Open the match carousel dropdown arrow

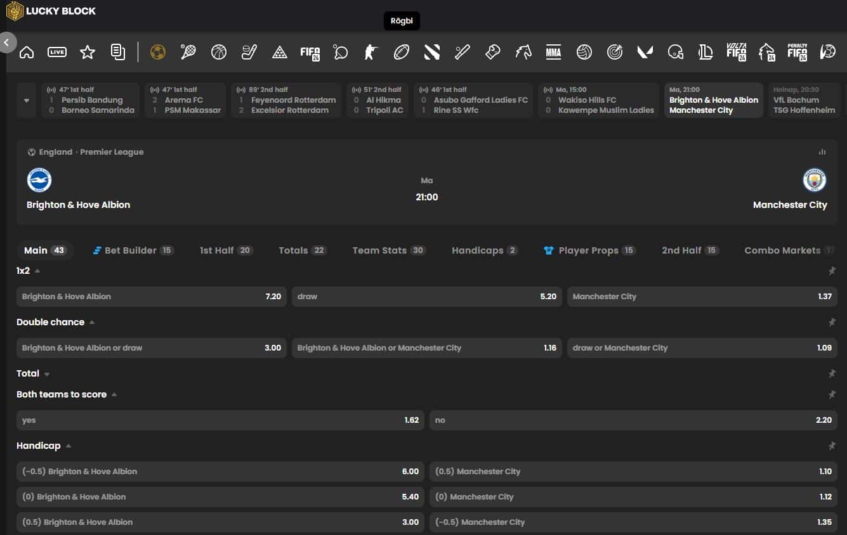(x=27, y=100)
